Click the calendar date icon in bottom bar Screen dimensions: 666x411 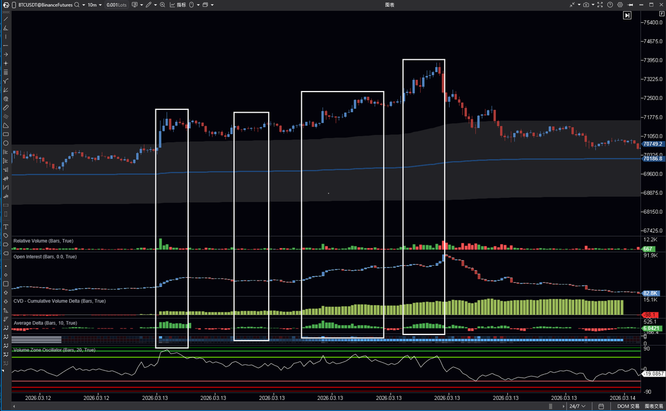(x=601, y=407)
